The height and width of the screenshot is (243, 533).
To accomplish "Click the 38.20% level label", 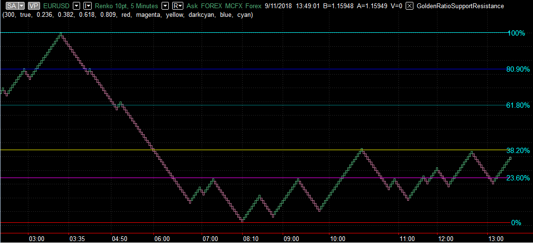I will pyautogui.click(x=518, y=150).
